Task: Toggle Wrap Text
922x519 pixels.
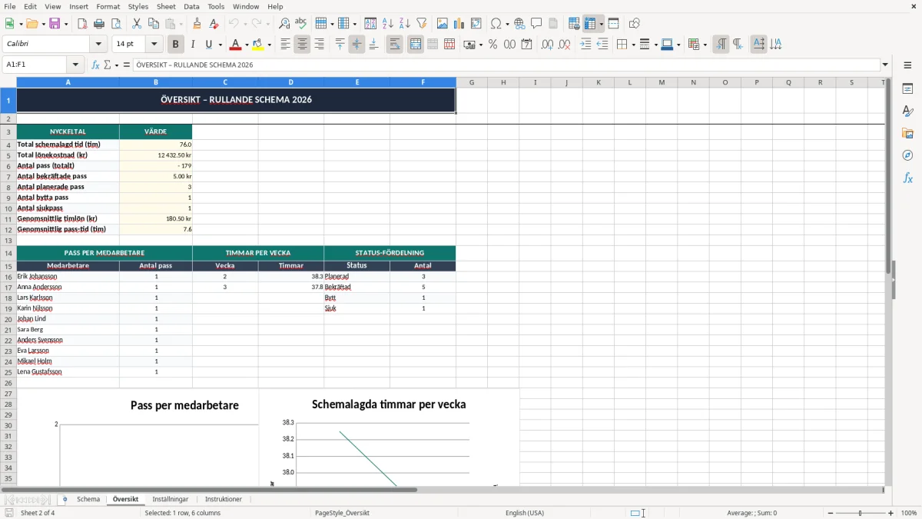Action: tap(395, 45)
